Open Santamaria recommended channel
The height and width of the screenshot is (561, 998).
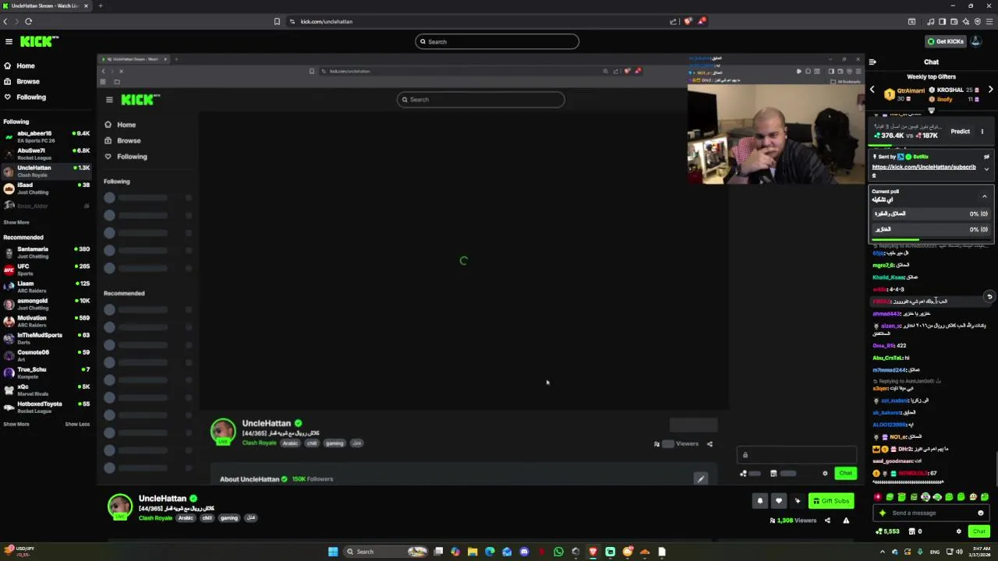[46, 252]
